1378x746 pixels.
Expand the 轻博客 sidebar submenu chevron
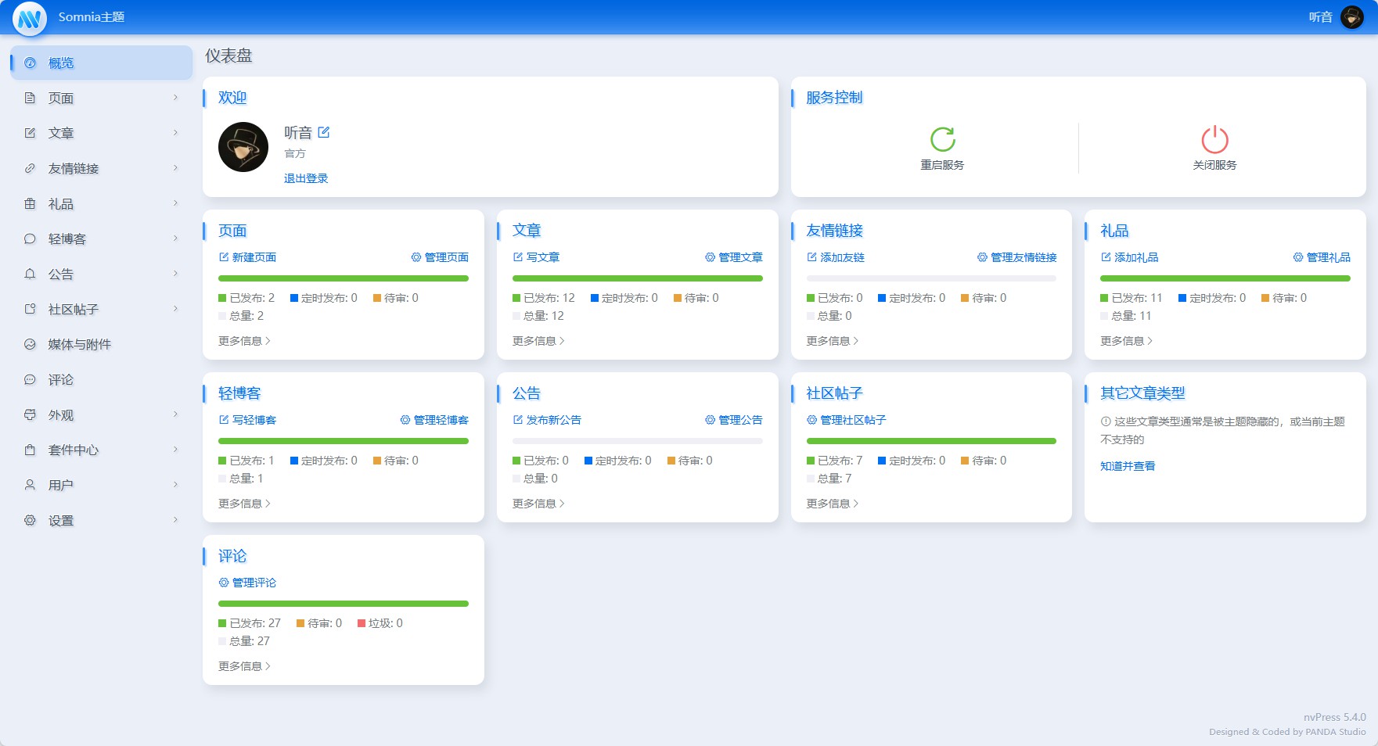tap(175, 239)
